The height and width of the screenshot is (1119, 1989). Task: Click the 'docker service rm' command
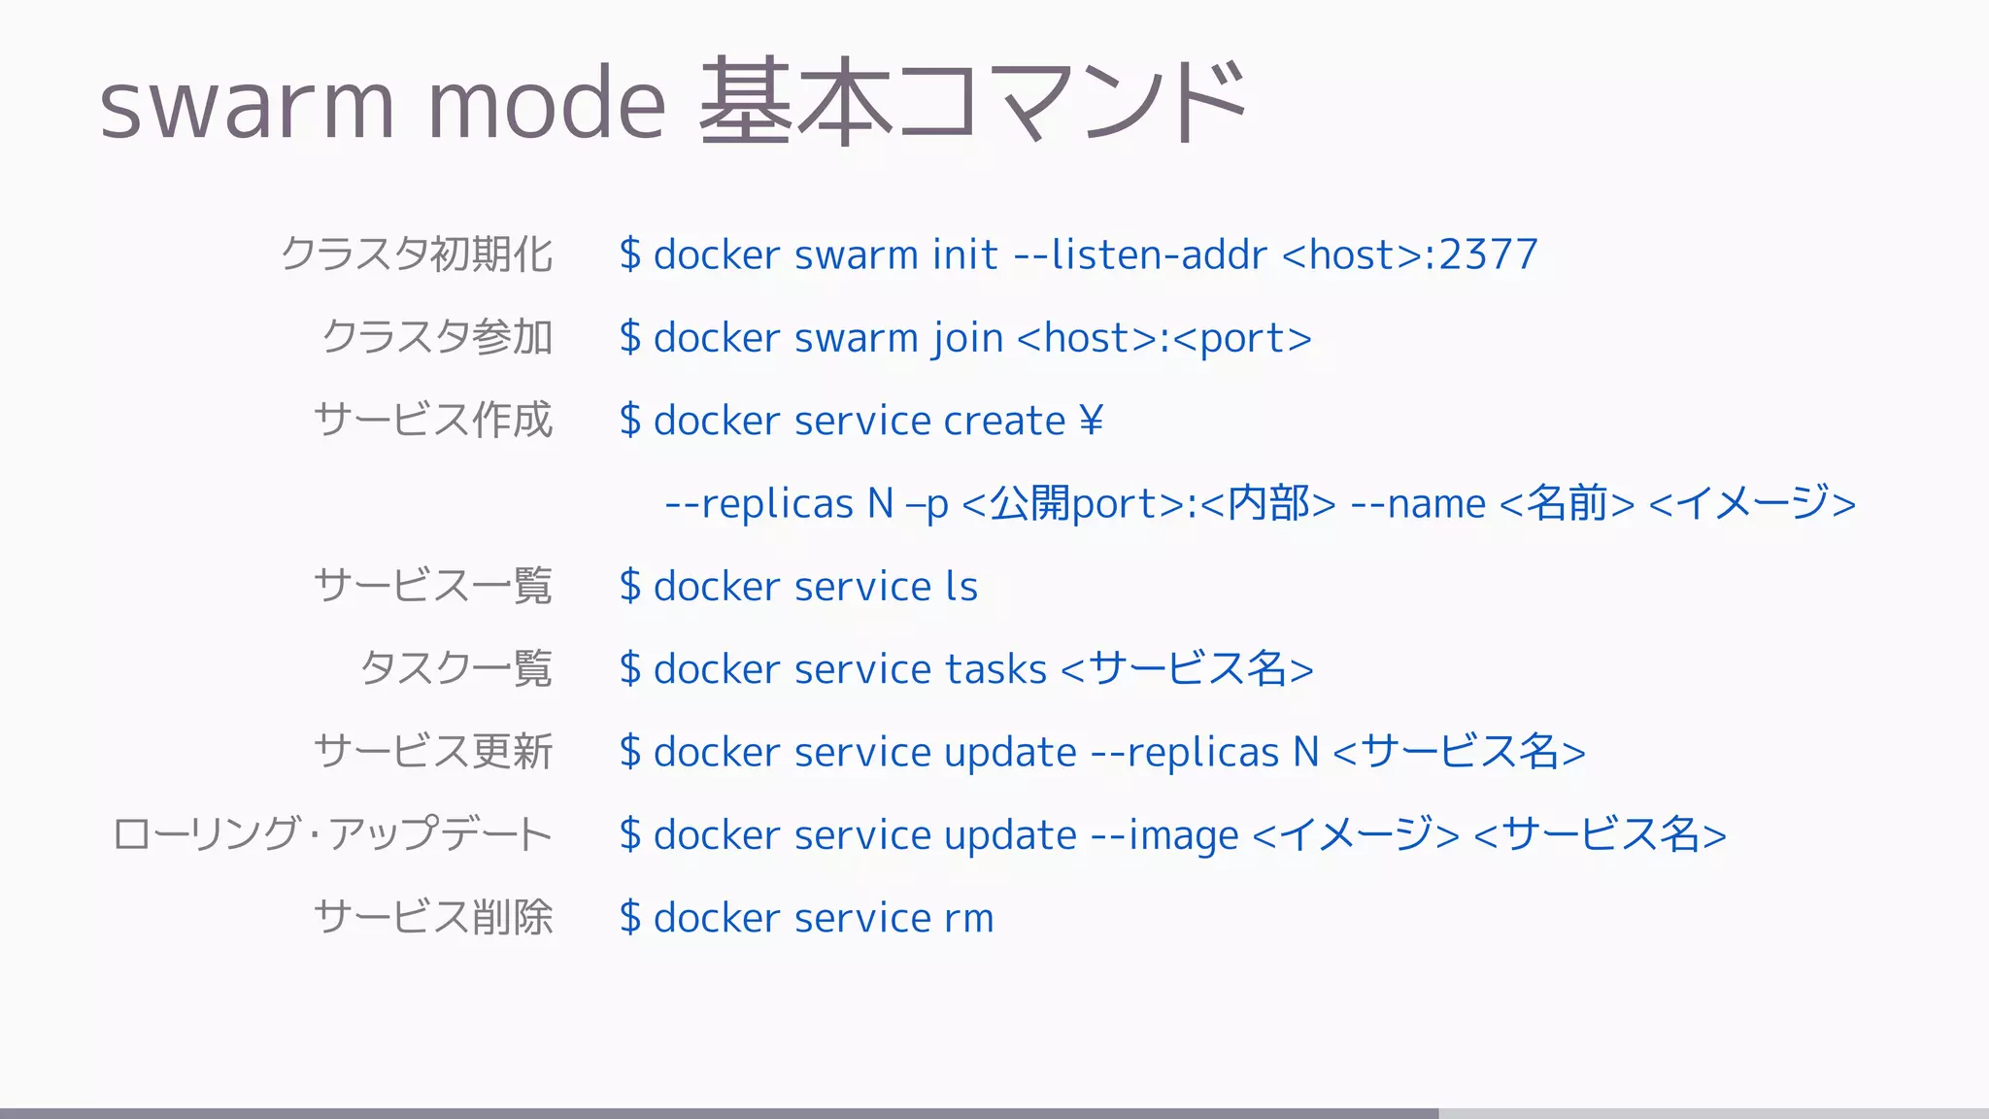click(806, 918)
